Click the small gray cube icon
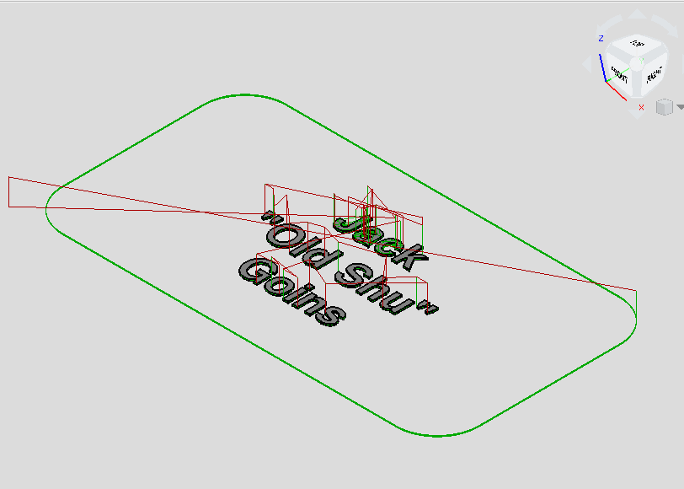684x489 pixels. pyautogui.click(x=664, y=107)
